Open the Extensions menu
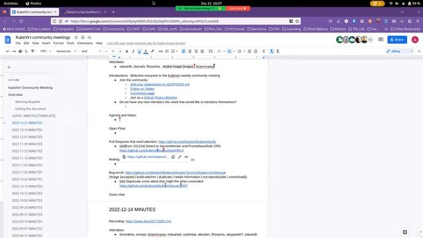The height and width of the screenshot is (238, 423). point(85,43)
